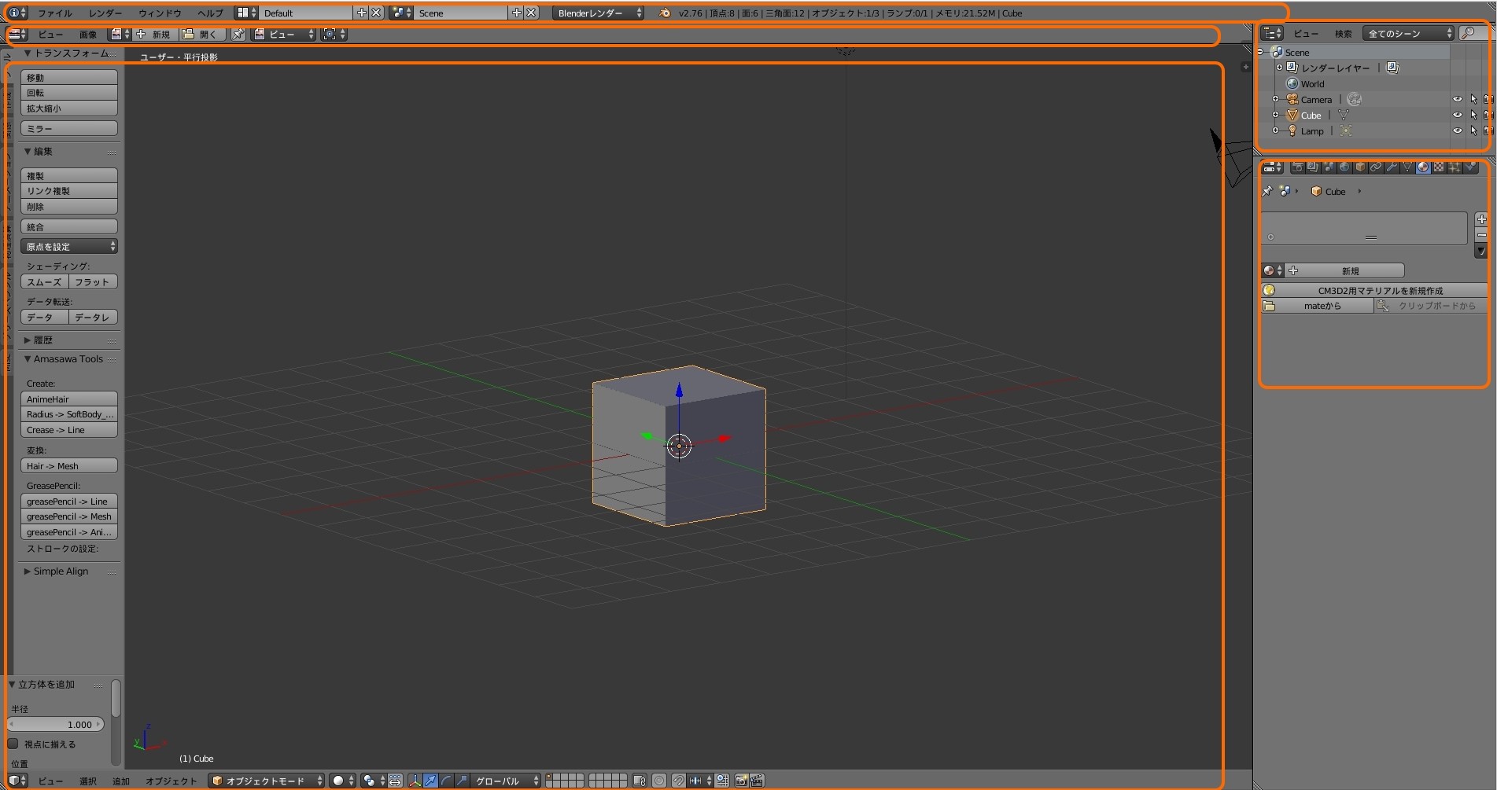Open the 選択 menu in the viewport header
This screenshot has width=1497, height=790.
(x=88, y=781)
